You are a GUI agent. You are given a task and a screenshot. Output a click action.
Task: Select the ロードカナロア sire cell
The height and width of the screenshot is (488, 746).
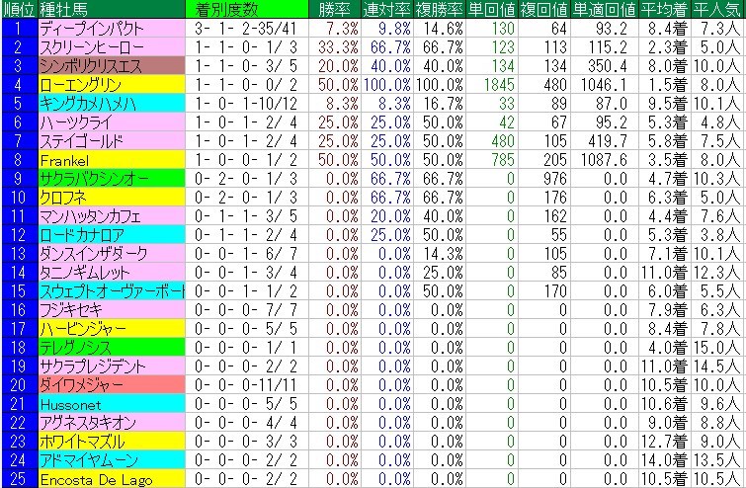click(x=112, y=235)
